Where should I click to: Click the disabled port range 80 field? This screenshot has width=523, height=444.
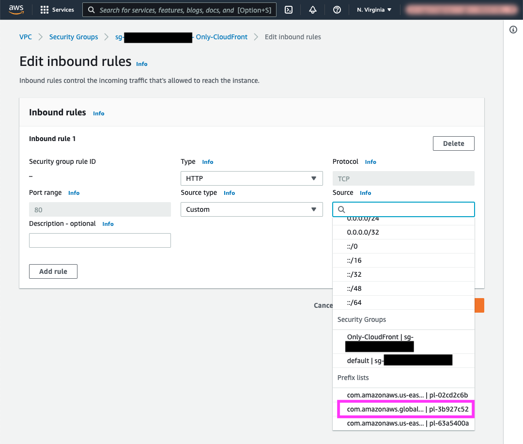[x=100, y=209]
